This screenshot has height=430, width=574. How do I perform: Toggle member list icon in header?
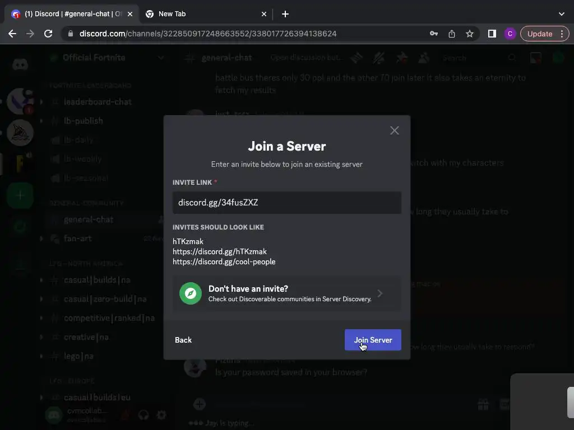(424, 58)
